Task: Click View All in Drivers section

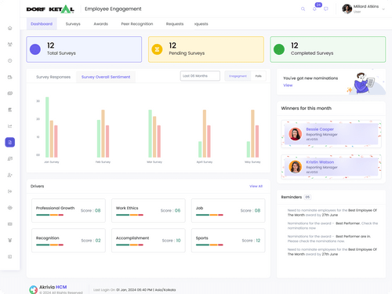Action: (x=256, y=186)
